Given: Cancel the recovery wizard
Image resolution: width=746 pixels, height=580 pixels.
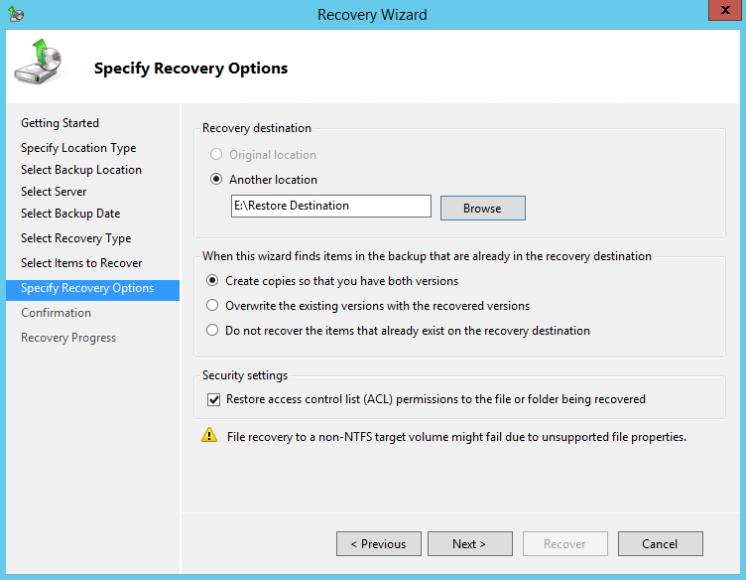Looking at the screenshot, I should [x=660, y=544].
